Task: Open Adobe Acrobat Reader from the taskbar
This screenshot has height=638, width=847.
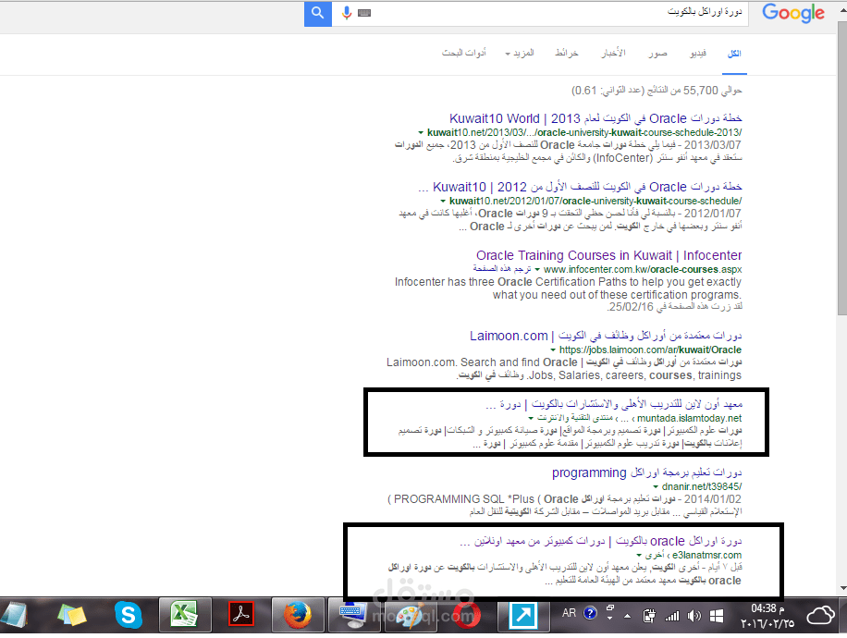Action: coord(241,615)
